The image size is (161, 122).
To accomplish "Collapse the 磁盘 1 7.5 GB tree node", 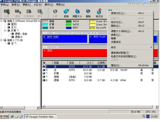I will pyautogui.click(x=1, y=40).
